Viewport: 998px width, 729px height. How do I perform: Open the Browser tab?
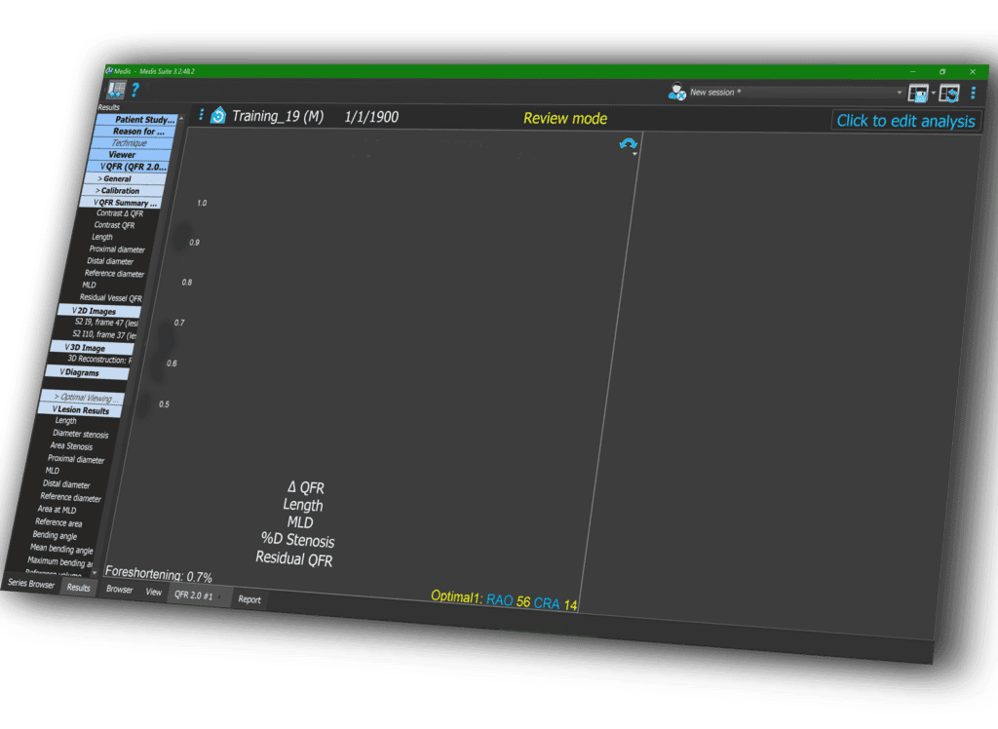(119, 590)
